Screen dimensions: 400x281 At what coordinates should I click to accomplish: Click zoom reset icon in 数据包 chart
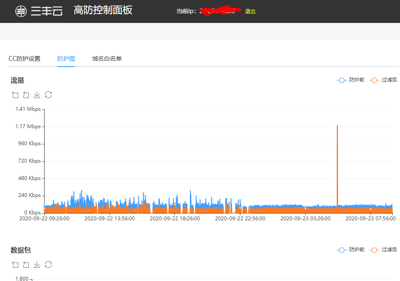click(26, 264)
